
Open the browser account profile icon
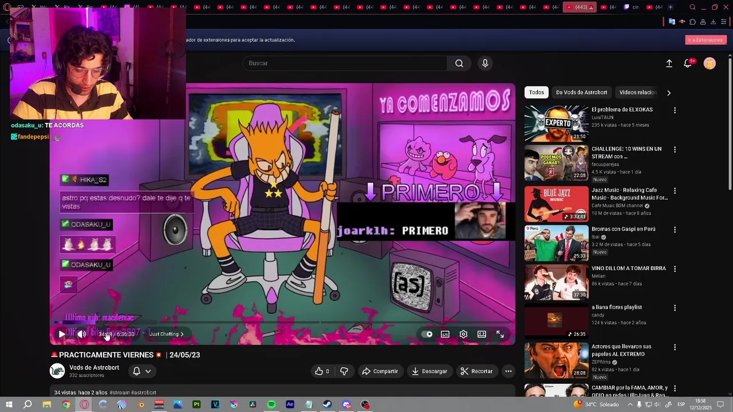point(703,22)
